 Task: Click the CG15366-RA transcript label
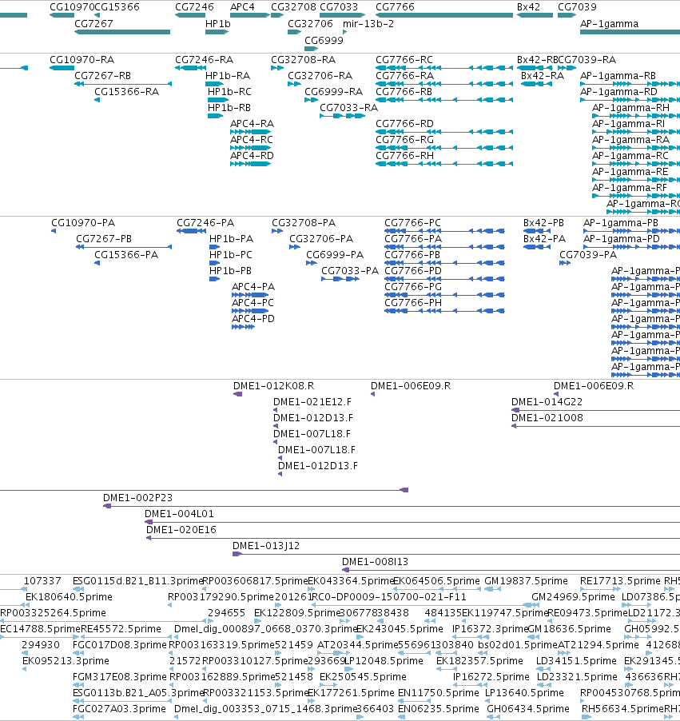126,92
